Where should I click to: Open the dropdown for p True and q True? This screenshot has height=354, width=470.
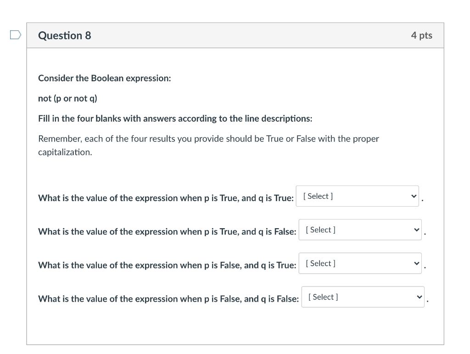tap(358, 196)
